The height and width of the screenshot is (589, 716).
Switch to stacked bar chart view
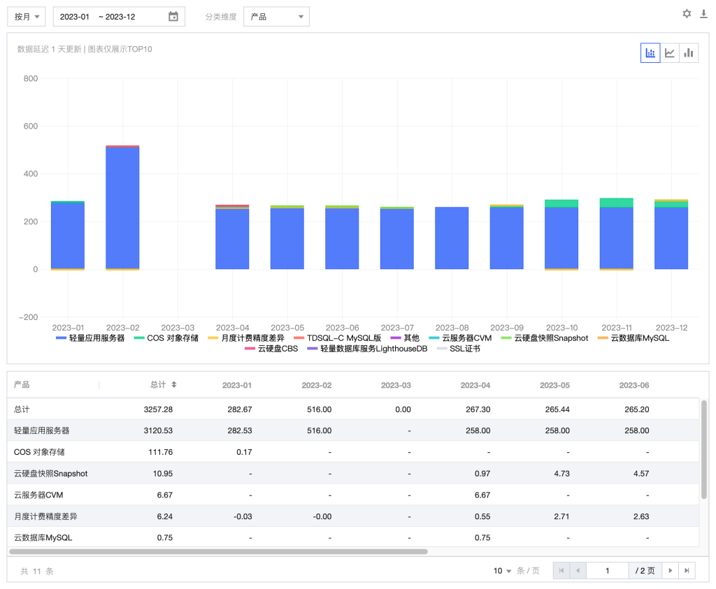point(650,53)
